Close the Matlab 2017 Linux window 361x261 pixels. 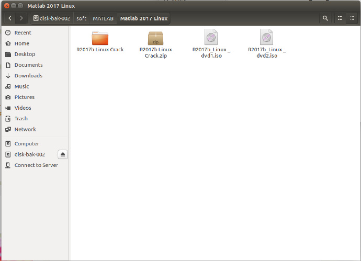click(7, 6)
